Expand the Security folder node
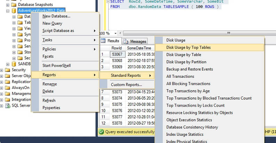Viewport: 276px width, 143px height. 1,70
